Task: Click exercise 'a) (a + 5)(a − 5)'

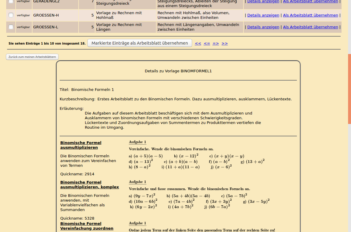Action: (146, 156)
